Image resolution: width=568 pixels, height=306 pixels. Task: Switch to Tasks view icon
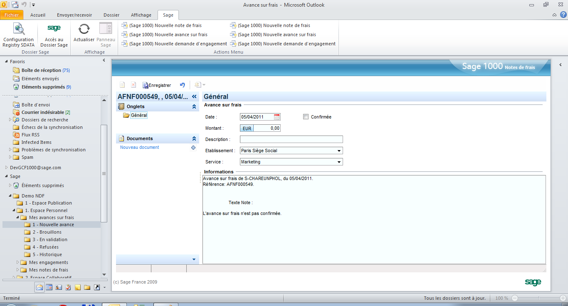click(68, 287)
